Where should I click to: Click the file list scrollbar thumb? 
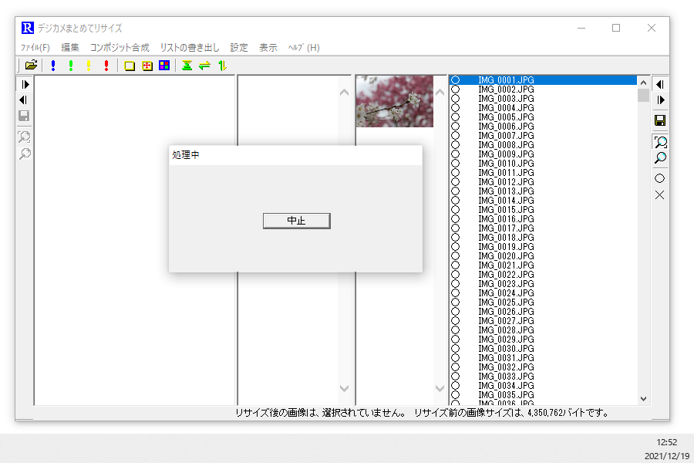[x=644, y=95]
